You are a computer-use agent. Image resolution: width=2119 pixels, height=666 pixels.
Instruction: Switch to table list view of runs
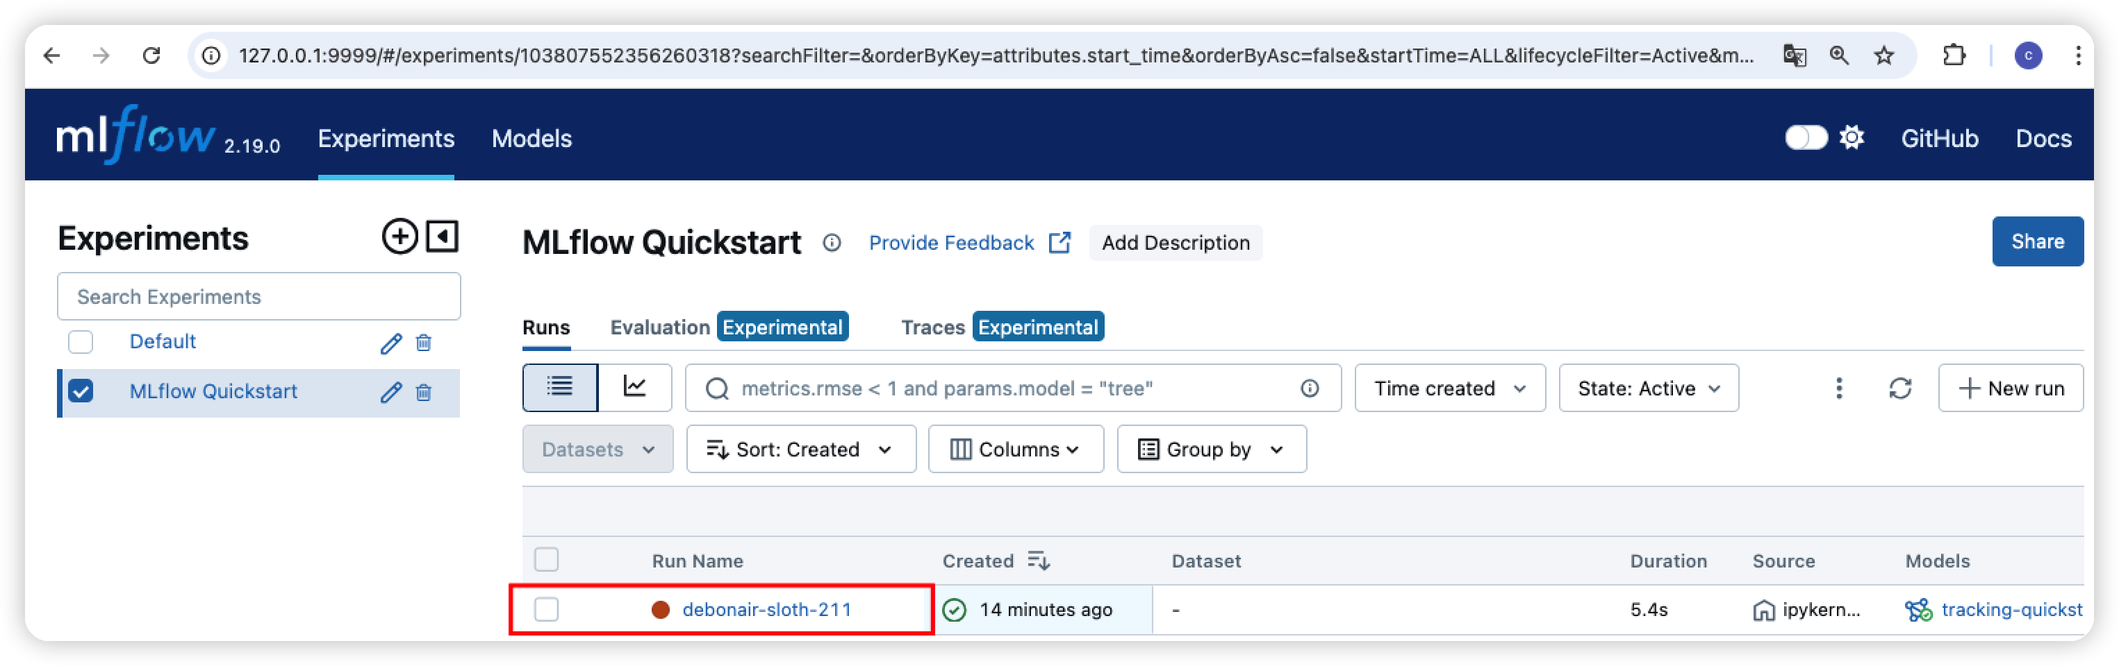click(560, 388)
